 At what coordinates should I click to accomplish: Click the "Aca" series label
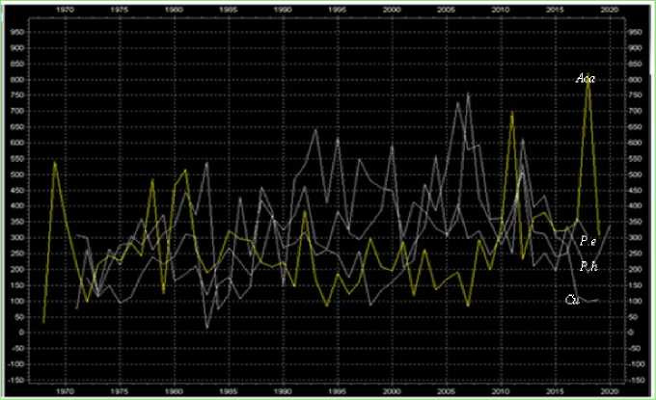586,78
